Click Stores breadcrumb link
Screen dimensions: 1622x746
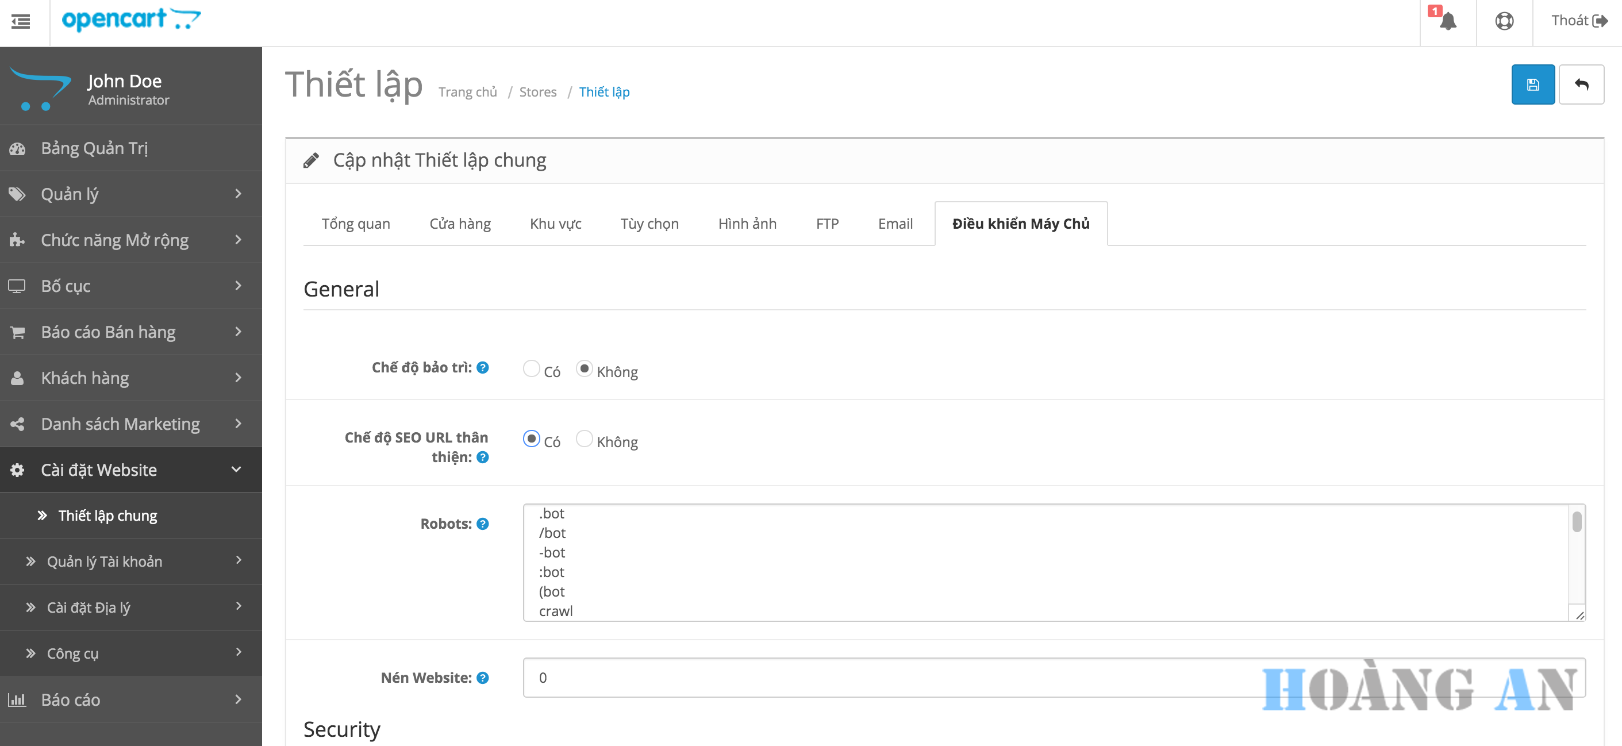[x=539, y=91]
